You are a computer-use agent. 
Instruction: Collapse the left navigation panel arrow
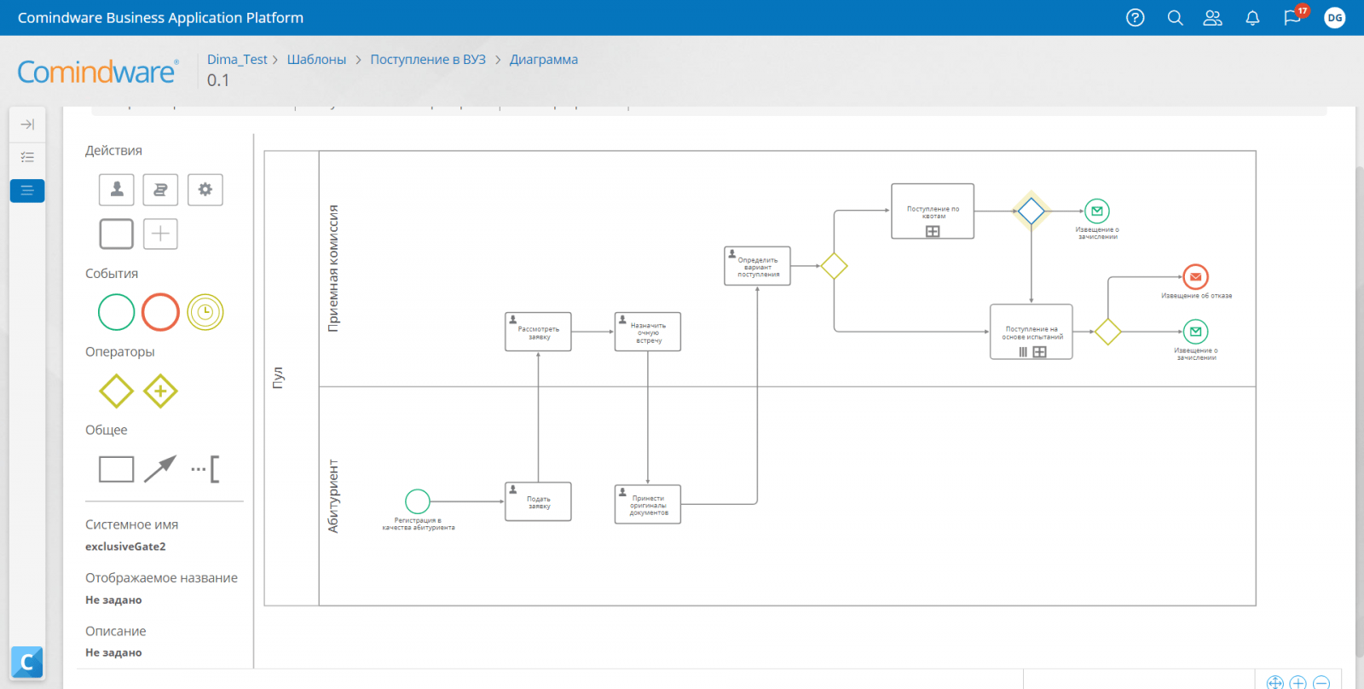27,124
